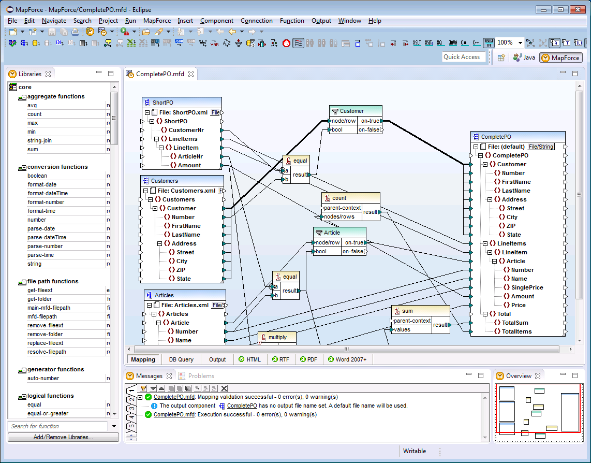
Task: Toggle the BUILT IN engine button
Action: 489,43
